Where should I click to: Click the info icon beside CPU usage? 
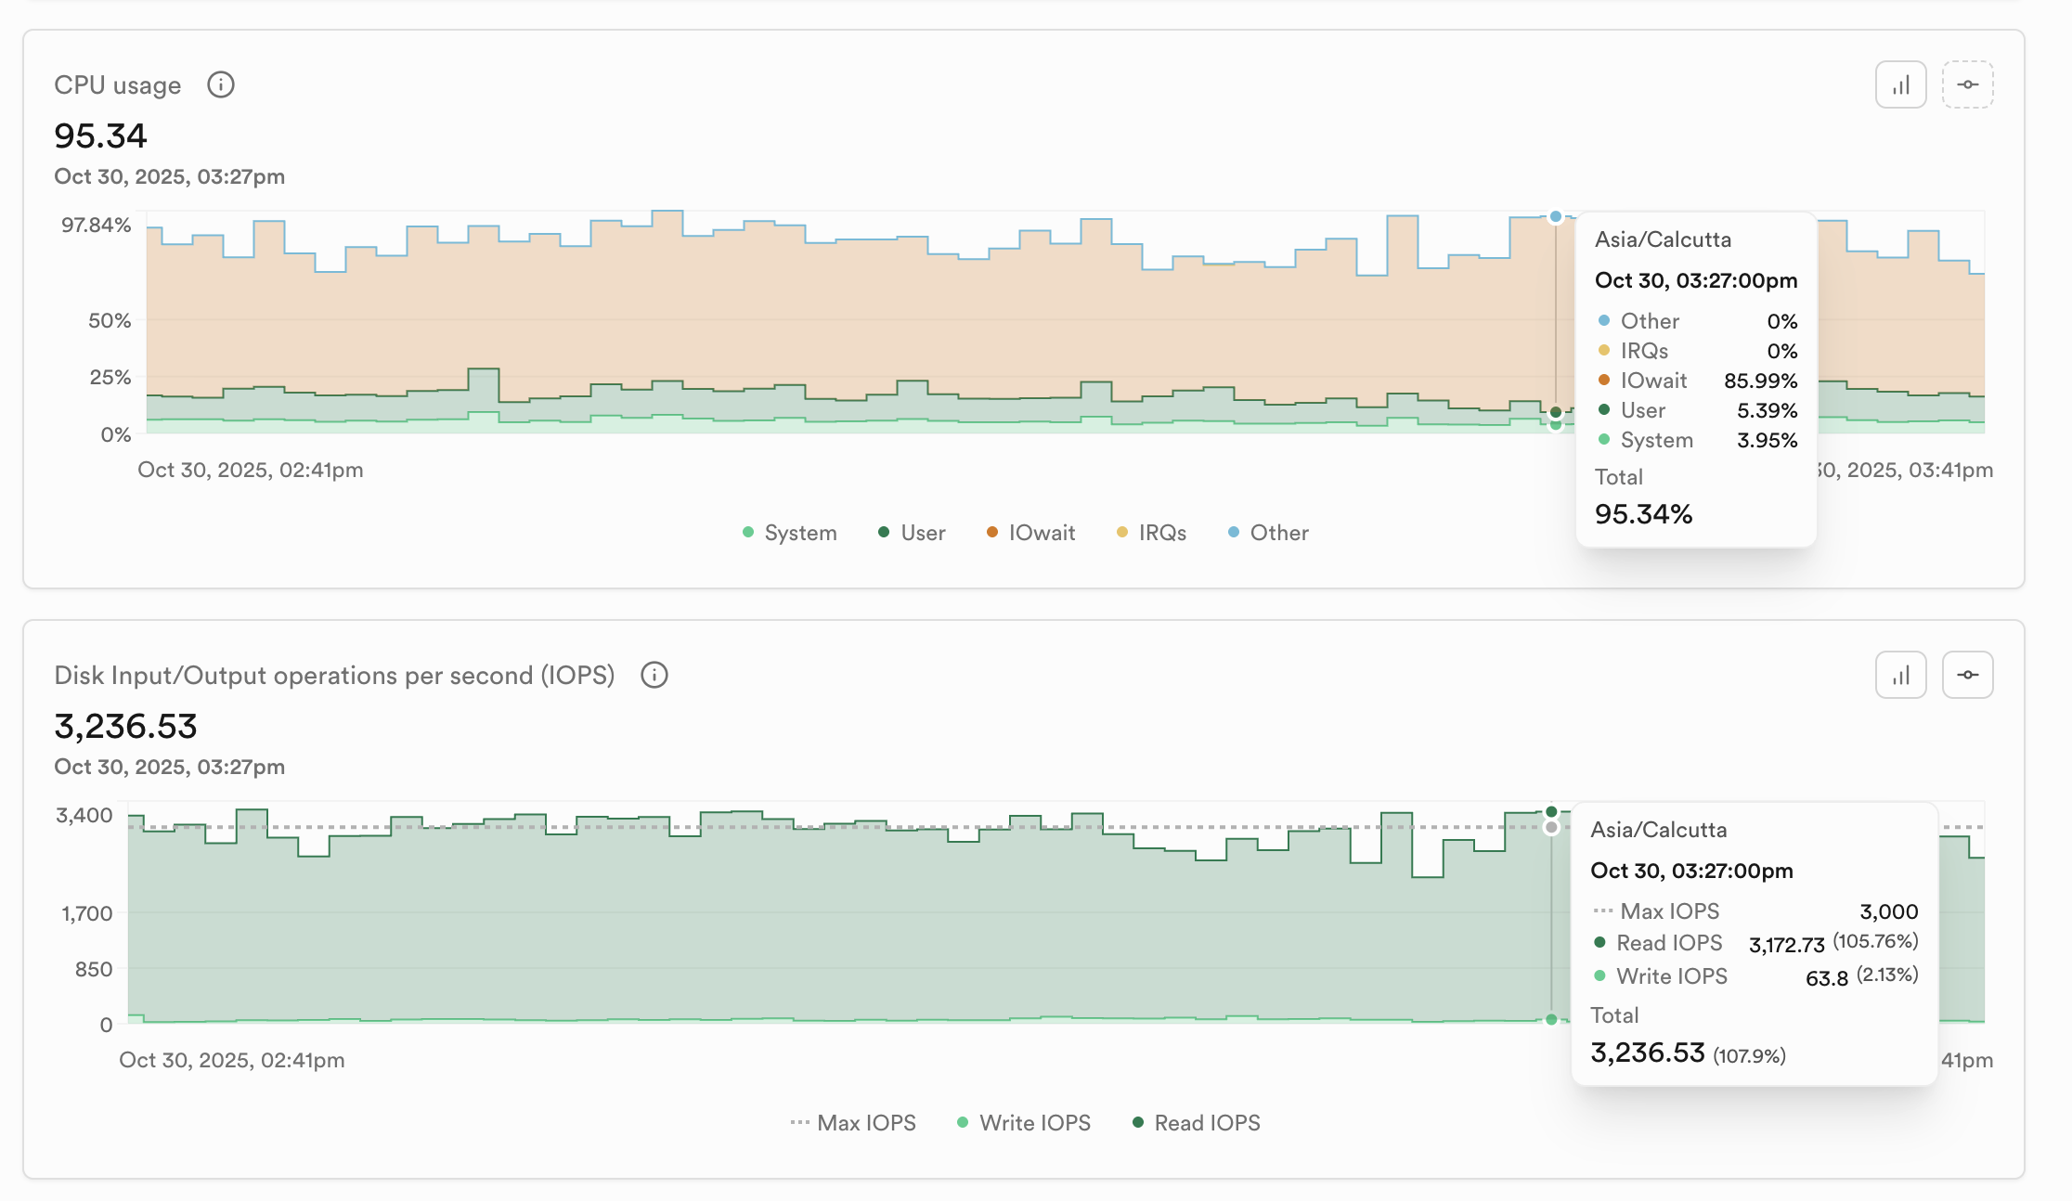tap(220, 84)
